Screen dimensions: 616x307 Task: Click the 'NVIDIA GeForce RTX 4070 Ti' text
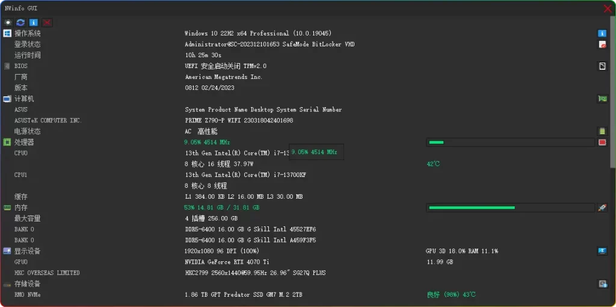click(x=227, y=262)
